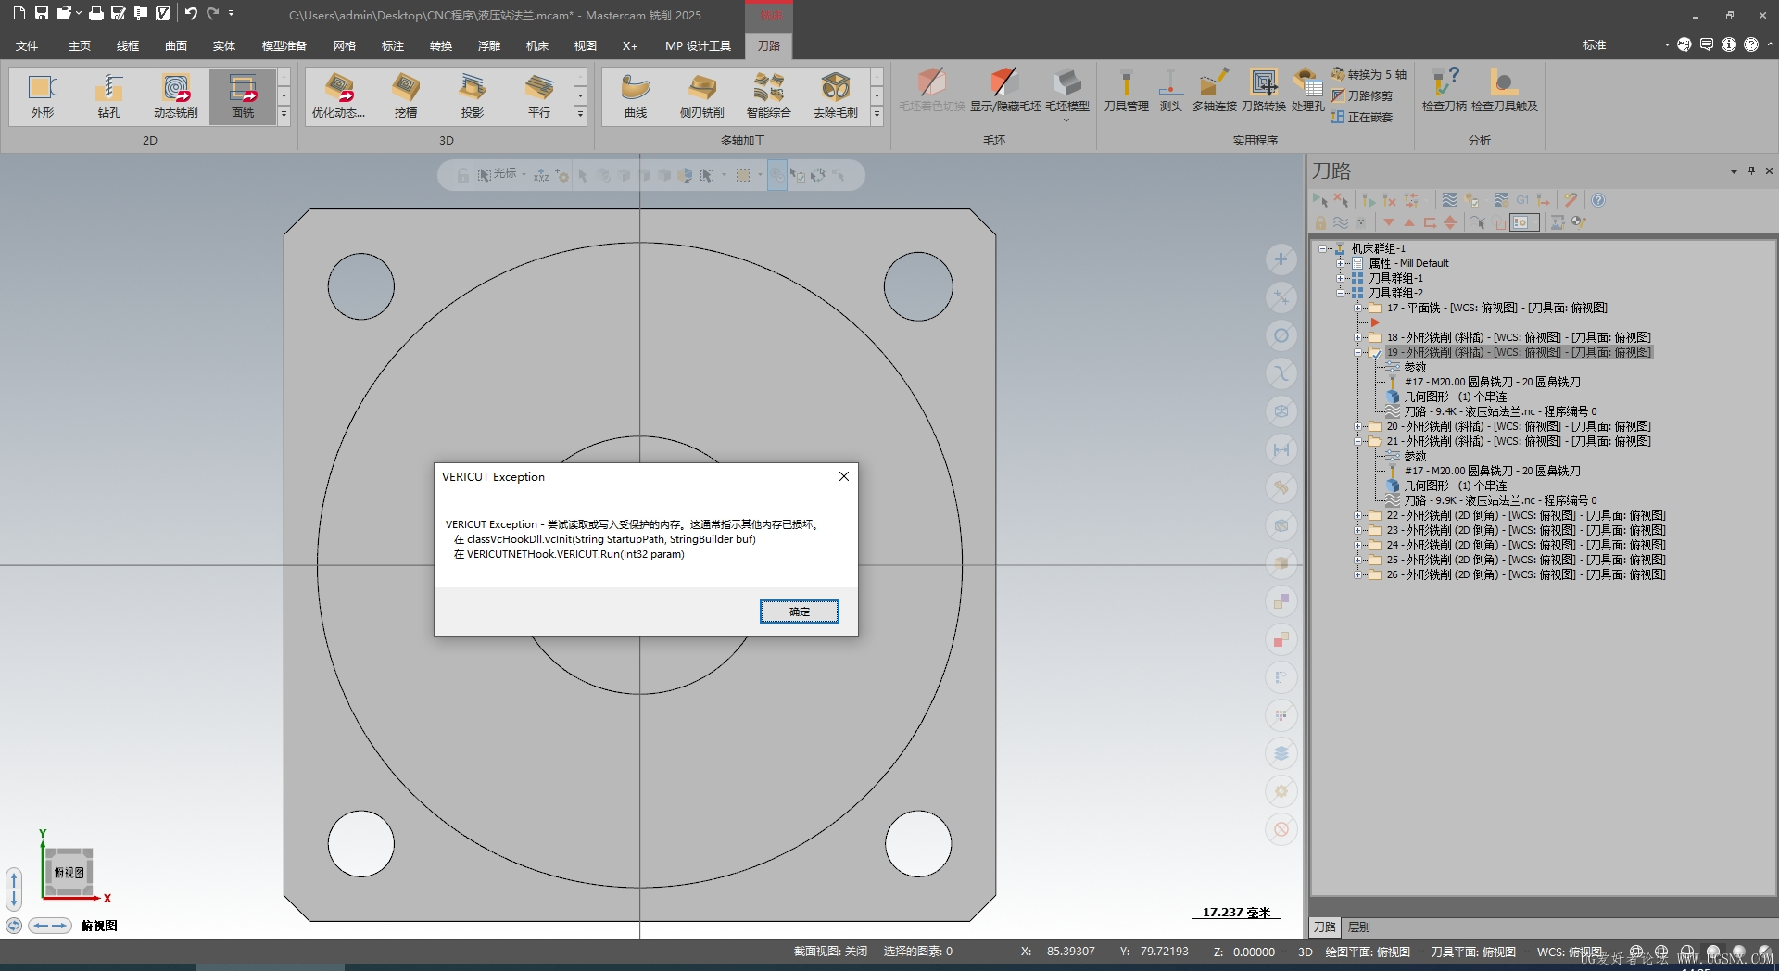Select operation 22 外形铣削 (2D 倒角)
This screenshot has width=1779, height=971.
[x=1526, y=515]
